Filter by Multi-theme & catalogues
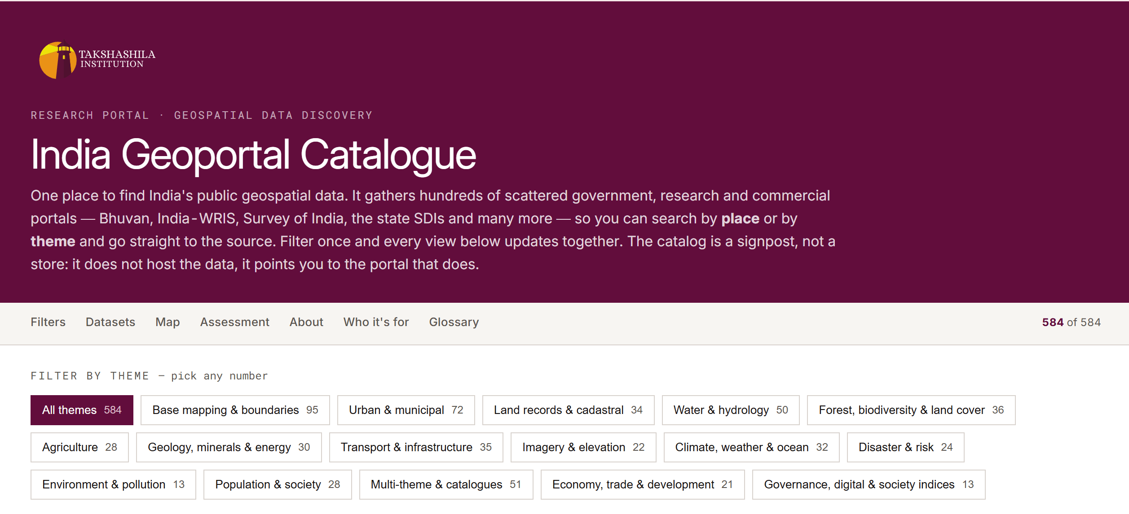This screenshot has width=1129, height=514. 446,484
